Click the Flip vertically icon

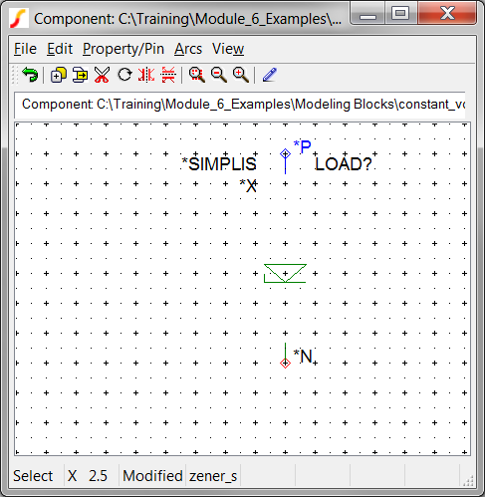pos(168,75)
